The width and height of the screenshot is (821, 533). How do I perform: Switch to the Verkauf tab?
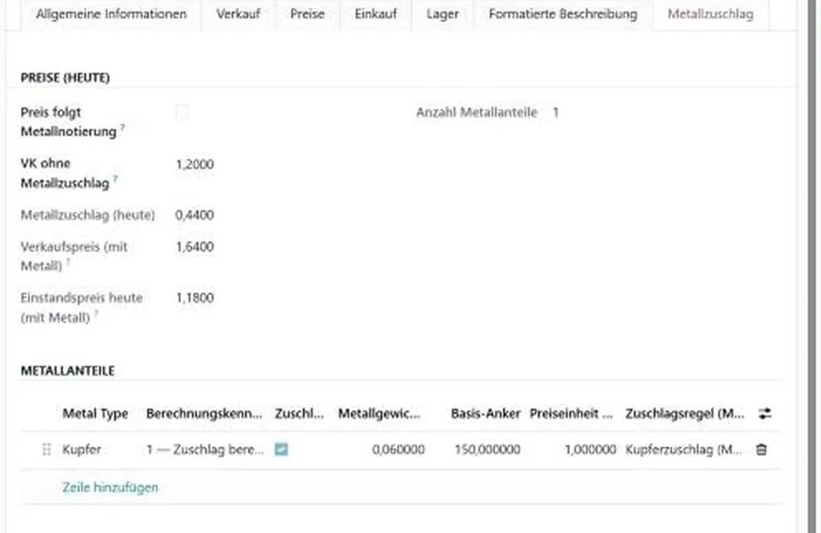pyautogui.click(x=238, y=14)
